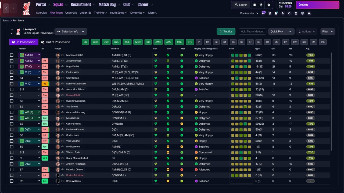Click the circular refresh arrows shortcut icon
344x193 pixels.
coord(289,13)
